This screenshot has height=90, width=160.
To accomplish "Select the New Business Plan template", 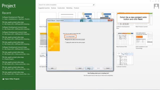I will 125,38.
